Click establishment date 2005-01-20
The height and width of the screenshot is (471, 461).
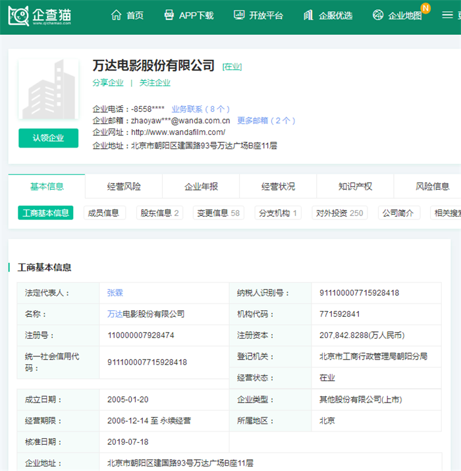(x=128, y=399)
